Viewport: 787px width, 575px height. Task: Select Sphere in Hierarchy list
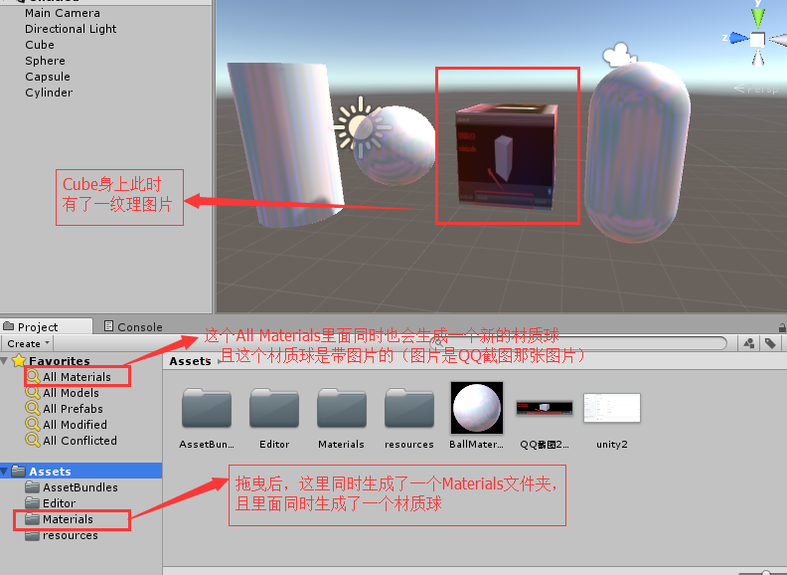click(45, 61)
